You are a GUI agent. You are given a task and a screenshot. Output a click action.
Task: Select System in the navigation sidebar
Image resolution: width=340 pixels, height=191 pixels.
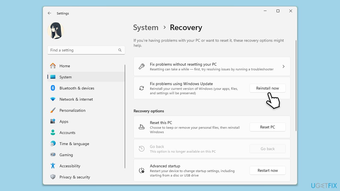[x=65, y=77]
